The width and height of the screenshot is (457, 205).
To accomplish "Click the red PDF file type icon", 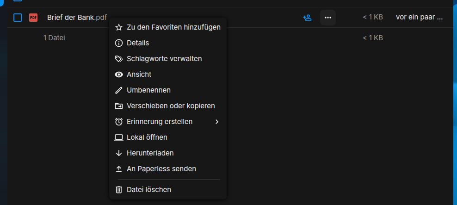I will click(x=33, y=18).
